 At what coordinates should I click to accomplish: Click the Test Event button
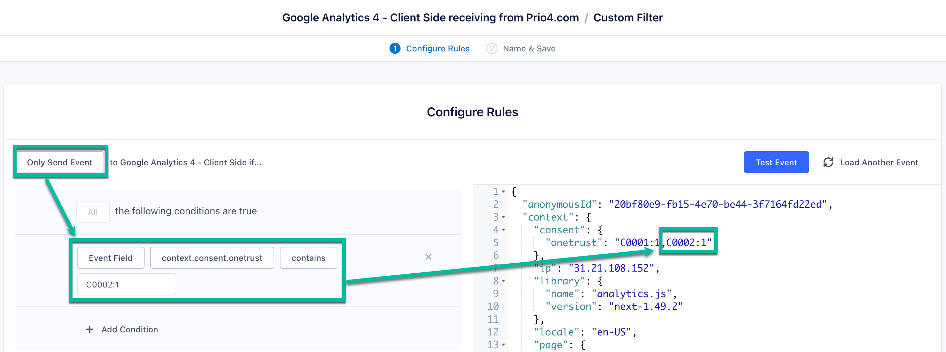pos(776,162)
